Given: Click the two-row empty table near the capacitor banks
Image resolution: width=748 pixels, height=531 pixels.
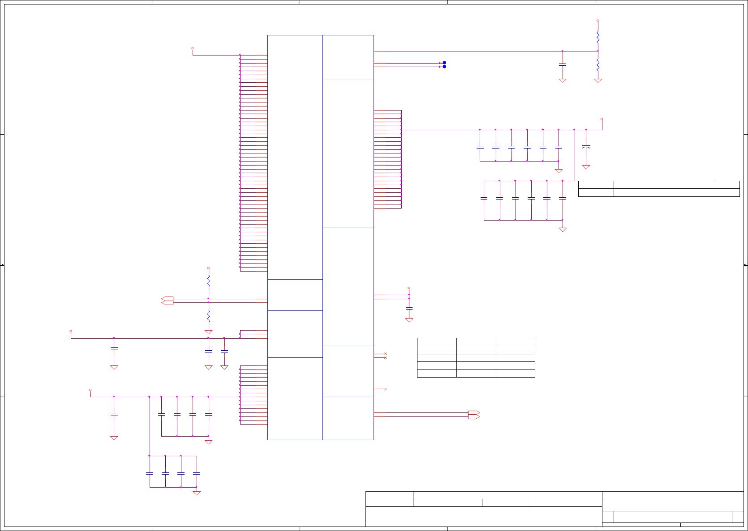Looking at the screenshot, I should pos(659,189).
